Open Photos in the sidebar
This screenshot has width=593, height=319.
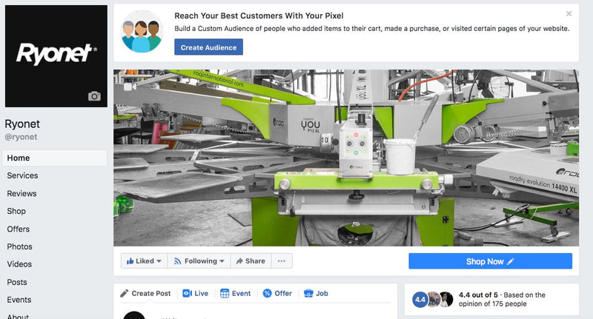coord(19,246)
